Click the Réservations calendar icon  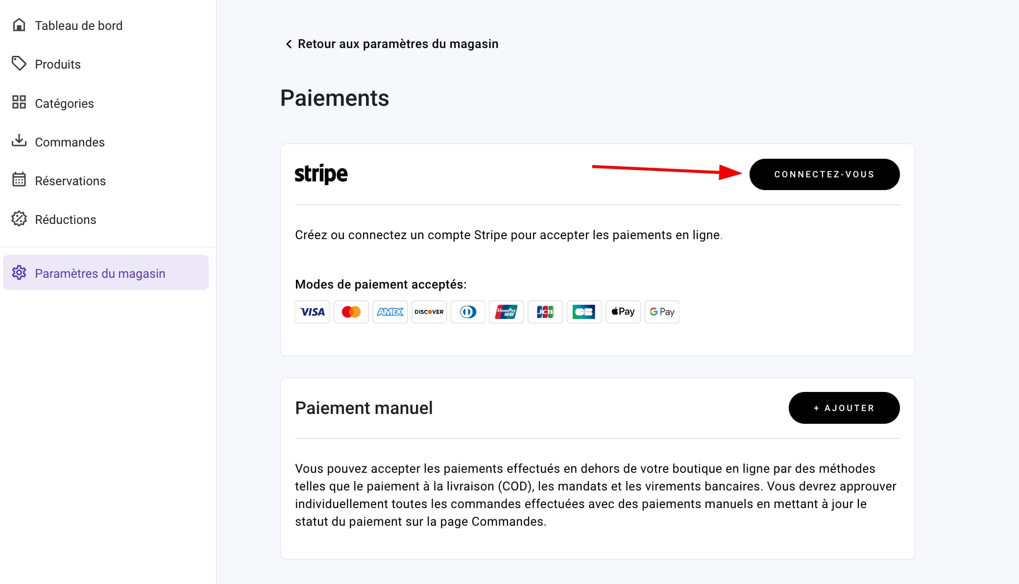coord(19,180)
